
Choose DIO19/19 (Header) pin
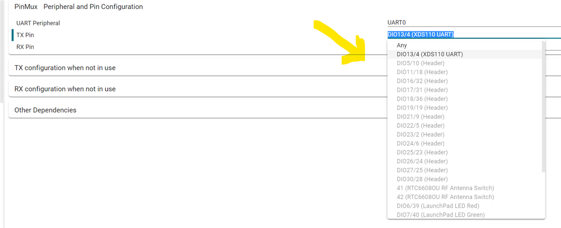[x=422, y=108]
